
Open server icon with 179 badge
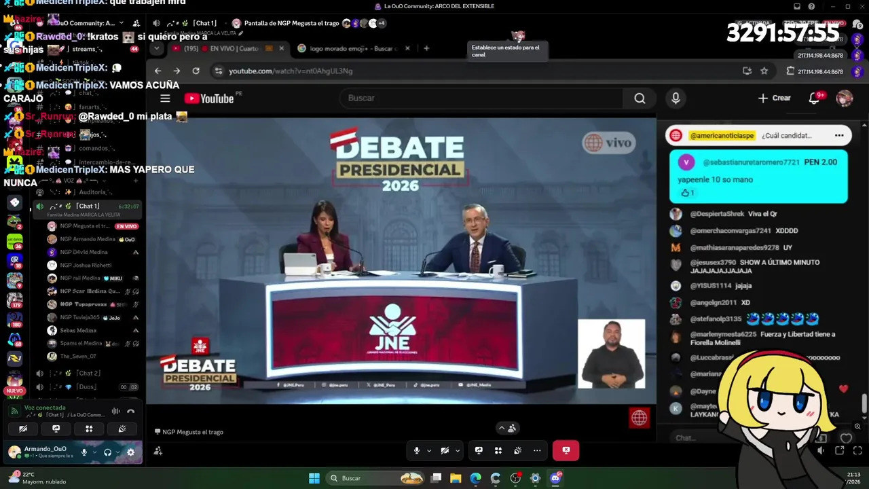point(14,299)
